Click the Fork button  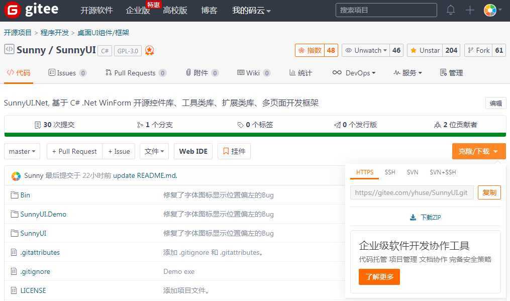[478, 50]
